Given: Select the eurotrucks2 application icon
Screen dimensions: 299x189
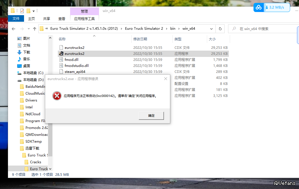Looking at the screenshot, I should (61, 53).
